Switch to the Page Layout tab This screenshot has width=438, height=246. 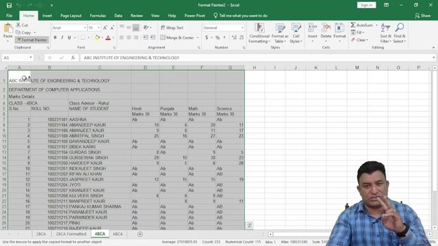71,16
